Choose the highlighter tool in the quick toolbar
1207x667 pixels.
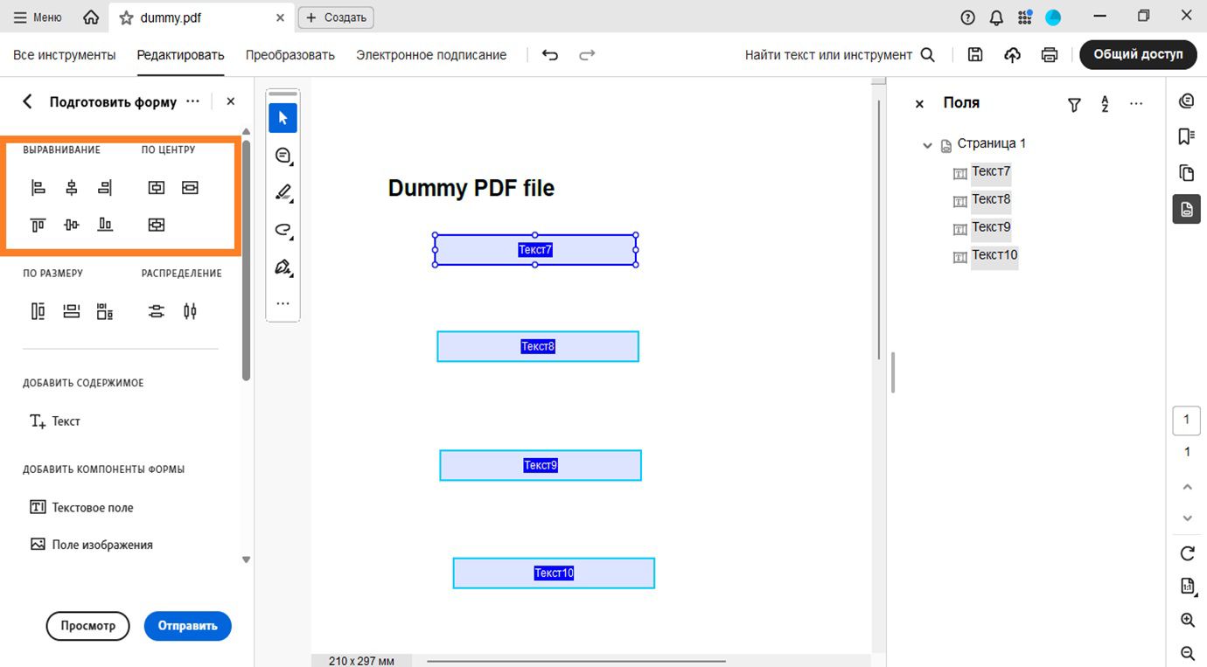283,193
